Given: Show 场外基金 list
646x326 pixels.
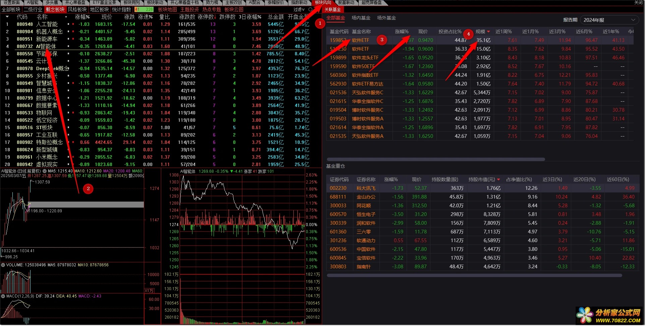Looking at the screenshot, I should tap(386, 18).
